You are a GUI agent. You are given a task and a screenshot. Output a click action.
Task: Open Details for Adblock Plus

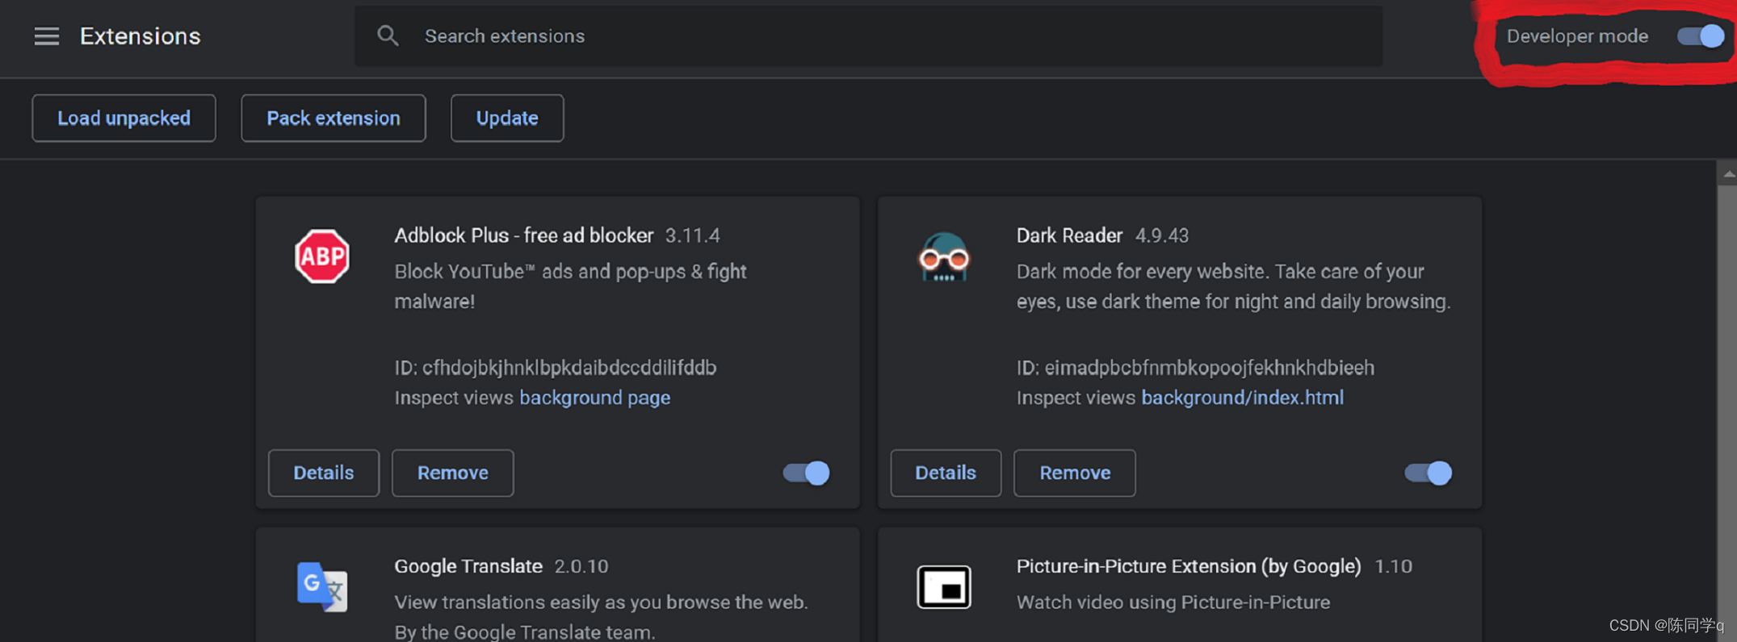tap(323, 473)
